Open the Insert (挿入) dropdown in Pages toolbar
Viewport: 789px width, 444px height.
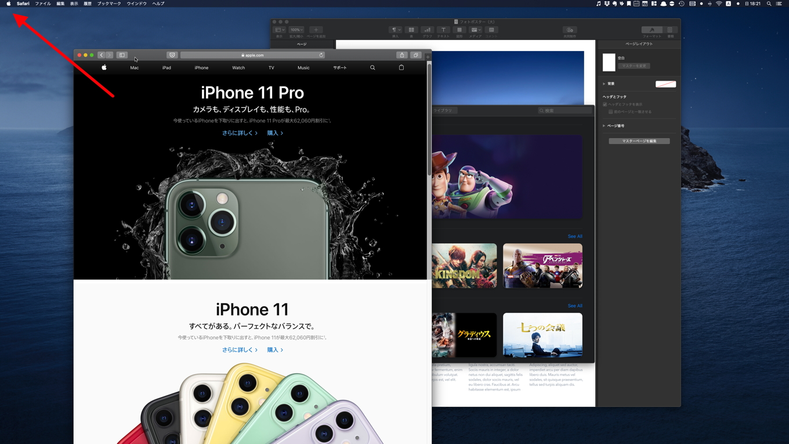(395, 30)
